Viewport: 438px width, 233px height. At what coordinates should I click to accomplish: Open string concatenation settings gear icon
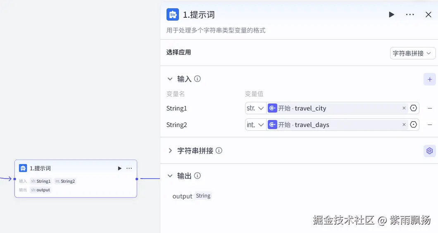430,151
